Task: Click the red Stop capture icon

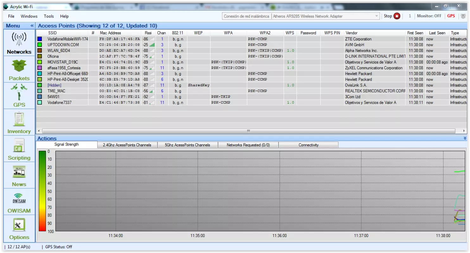Action: [397, 16]
